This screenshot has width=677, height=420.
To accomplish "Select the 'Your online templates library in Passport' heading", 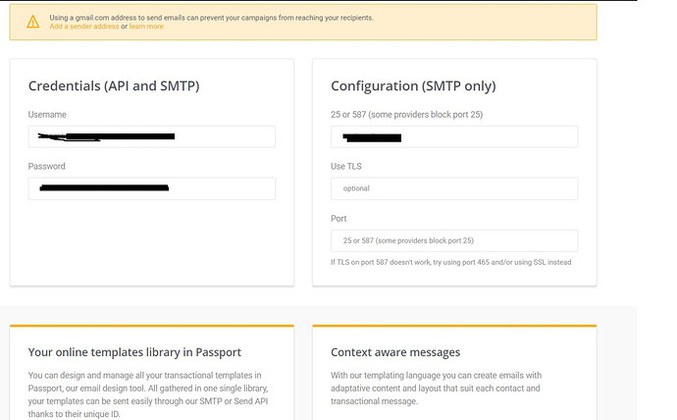I will pos(134,352).
